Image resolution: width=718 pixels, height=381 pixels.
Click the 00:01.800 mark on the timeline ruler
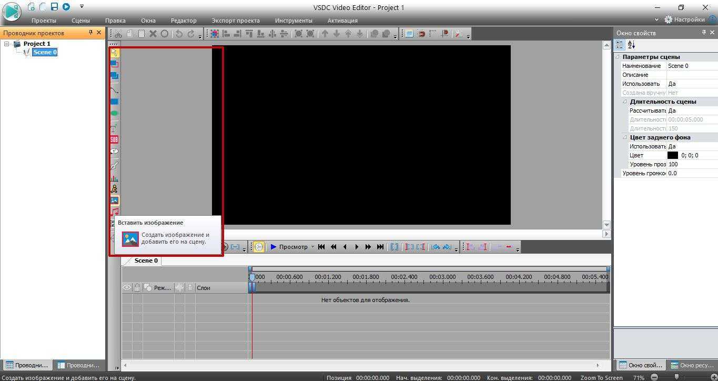(366, 277)
